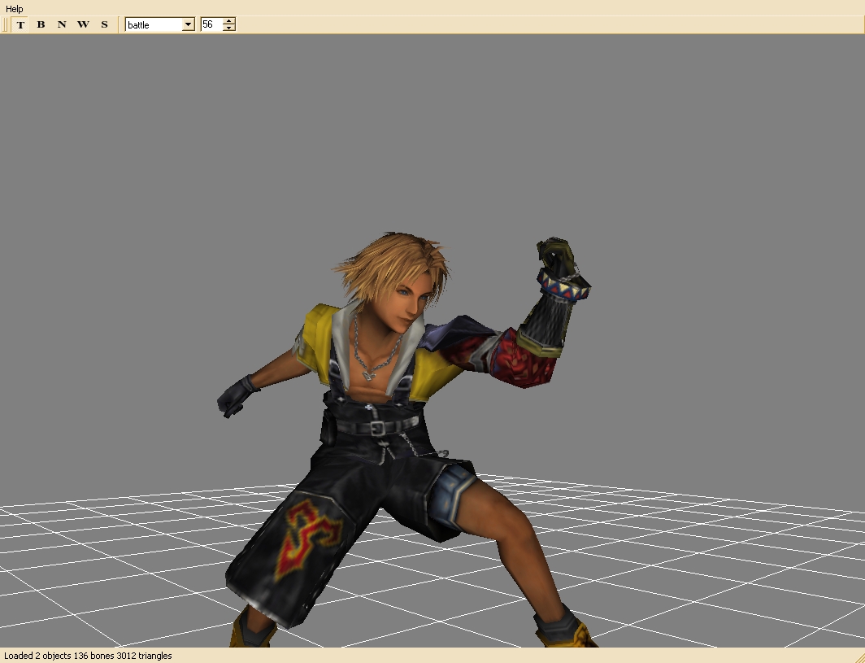The image size is (865, 663).
Task: Click the toolbar drag handle grip
Action: coord(5,25)
